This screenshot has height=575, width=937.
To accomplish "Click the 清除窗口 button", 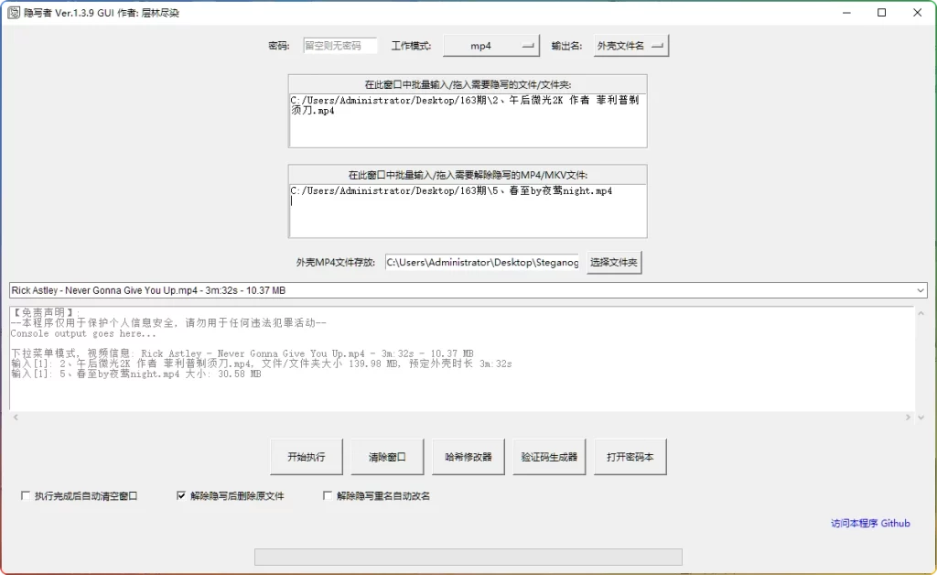I will point(387,456).
